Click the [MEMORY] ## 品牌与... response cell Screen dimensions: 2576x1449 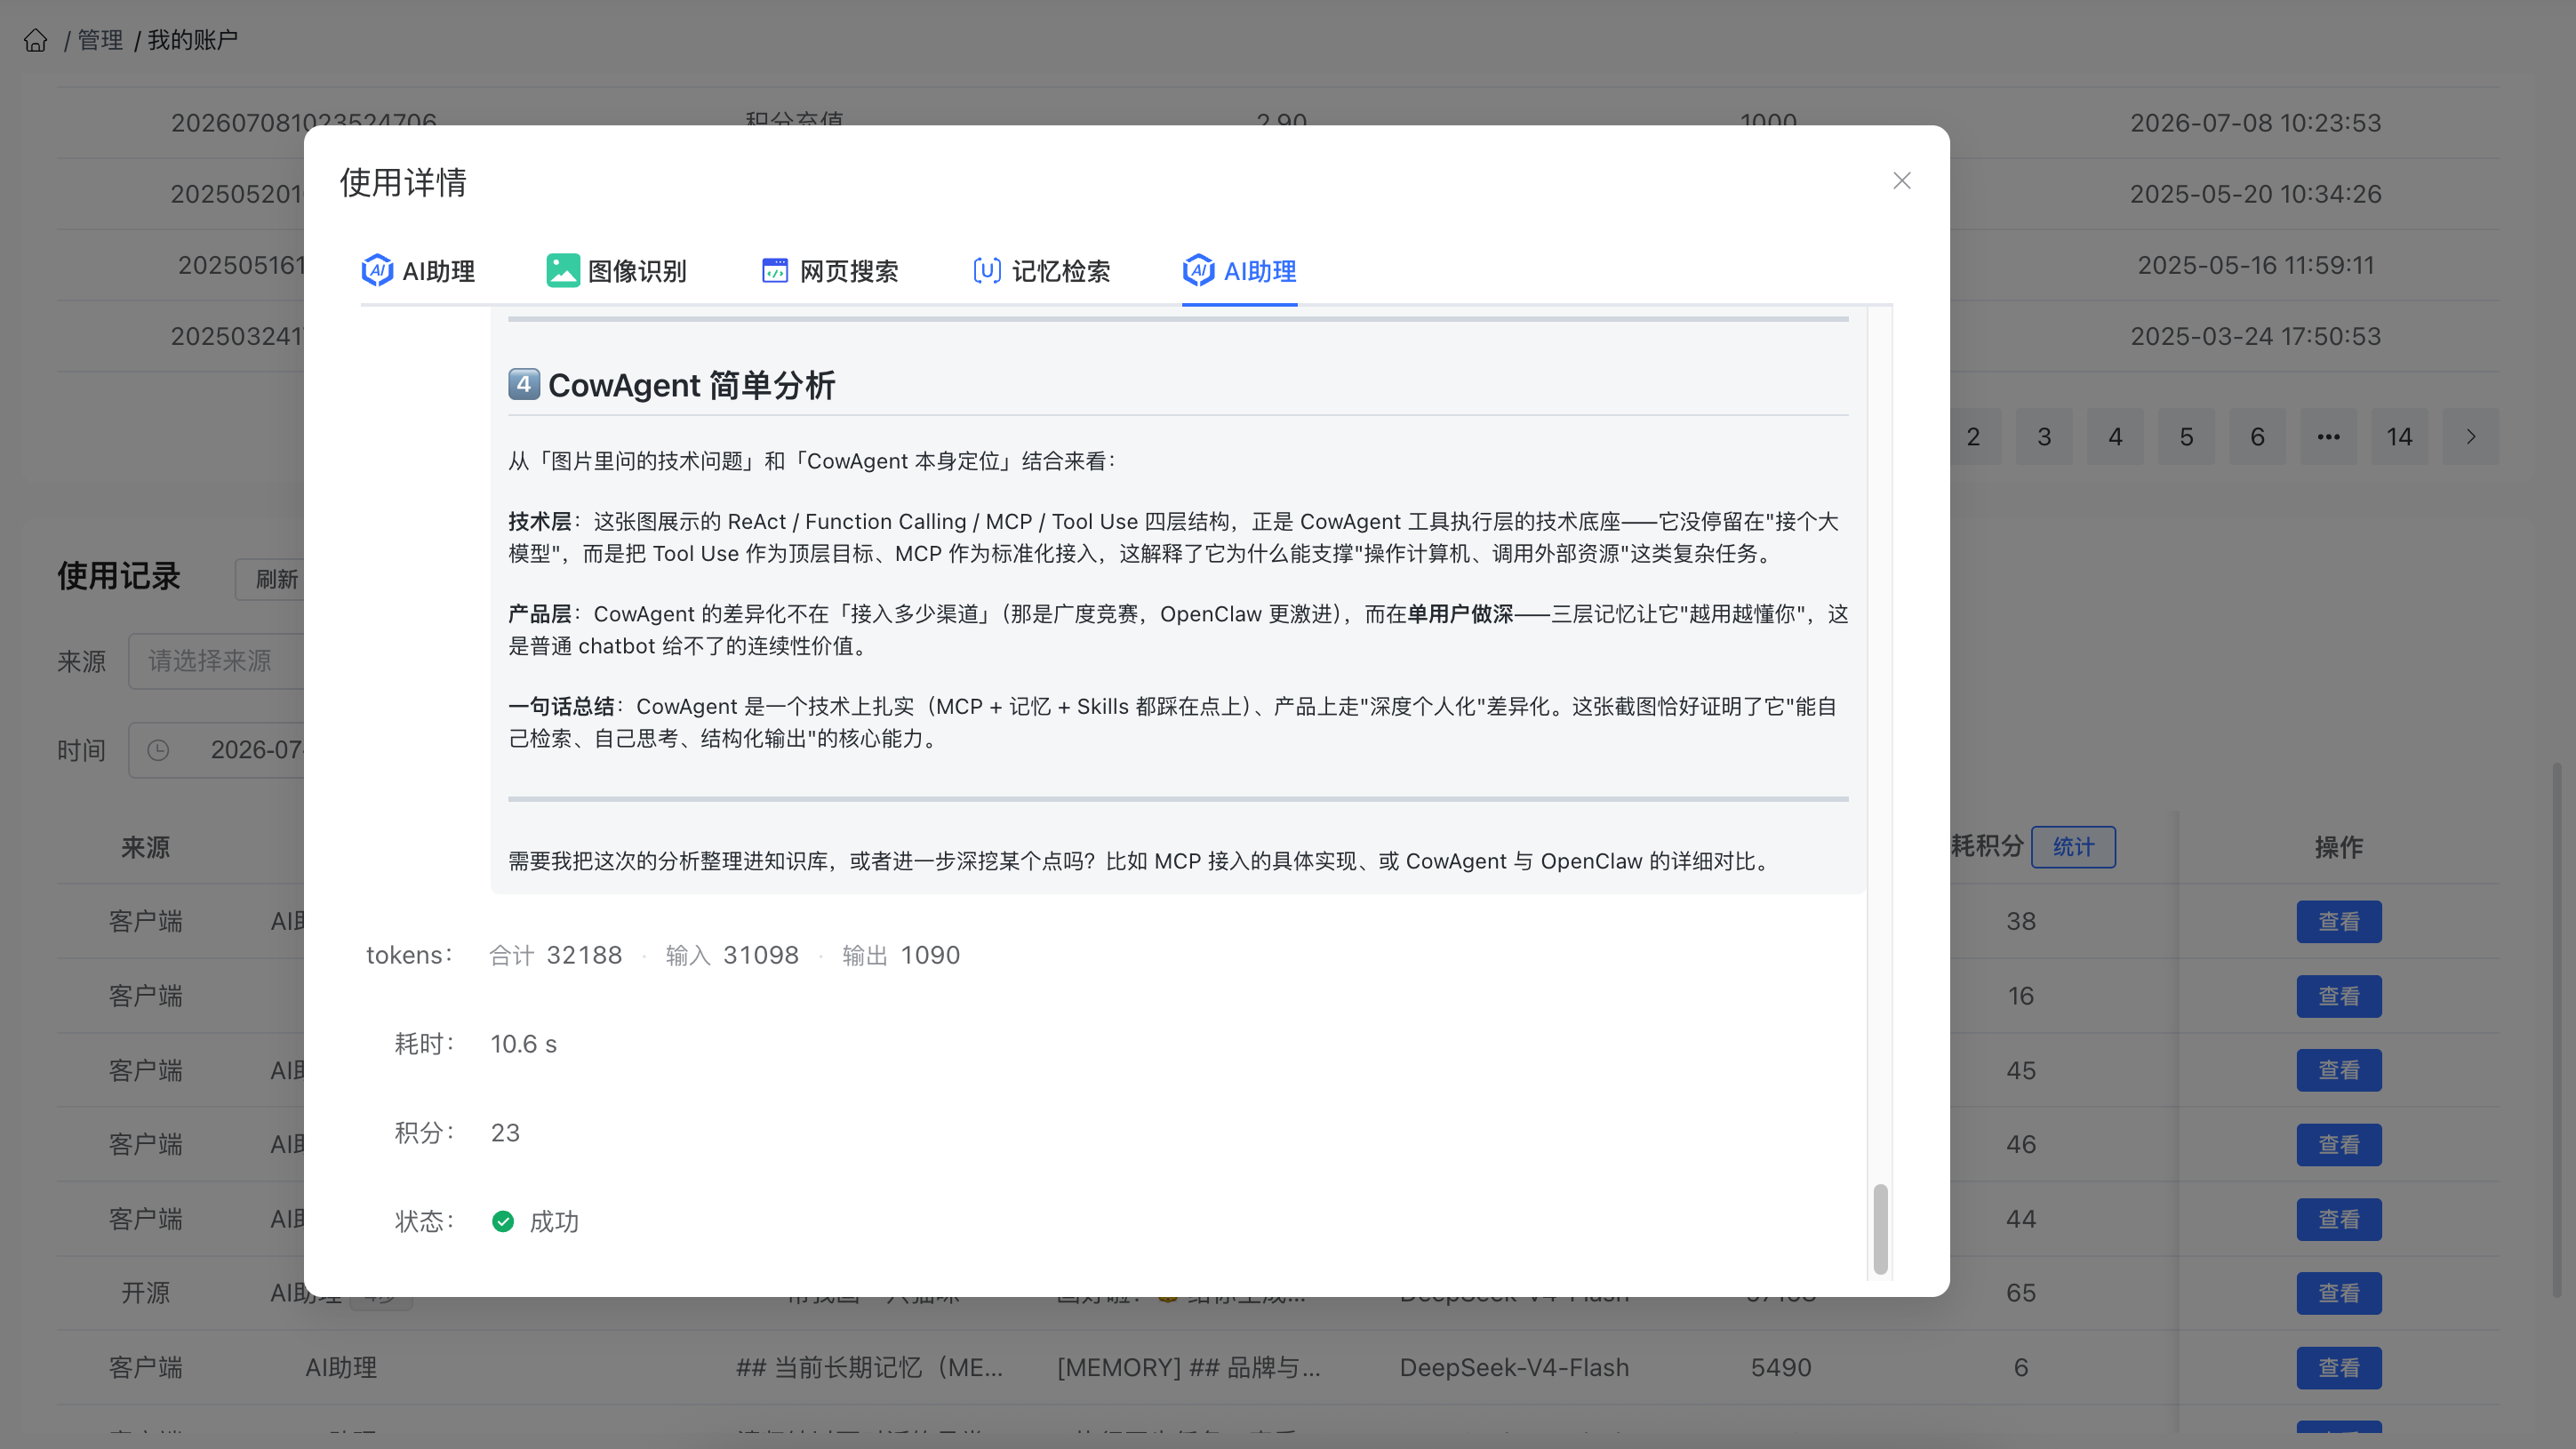coord(1188,1367)
